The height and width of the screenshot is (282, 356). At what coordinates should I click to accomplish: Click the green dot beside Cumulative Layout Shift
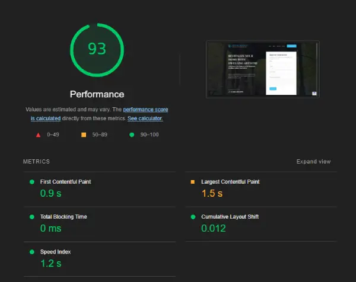point(192,217)
